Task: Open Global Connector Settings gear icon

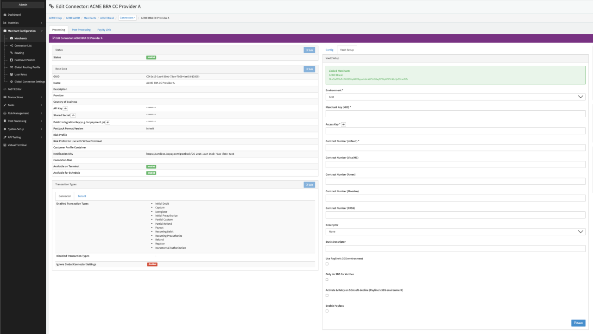Action: (x=11, y=82)
